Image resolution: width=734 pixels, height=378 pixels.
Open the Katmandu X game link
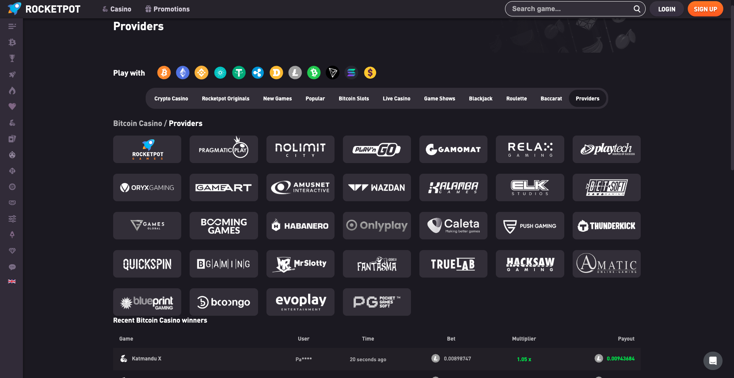pyautogui.click(x=146, y=359)
